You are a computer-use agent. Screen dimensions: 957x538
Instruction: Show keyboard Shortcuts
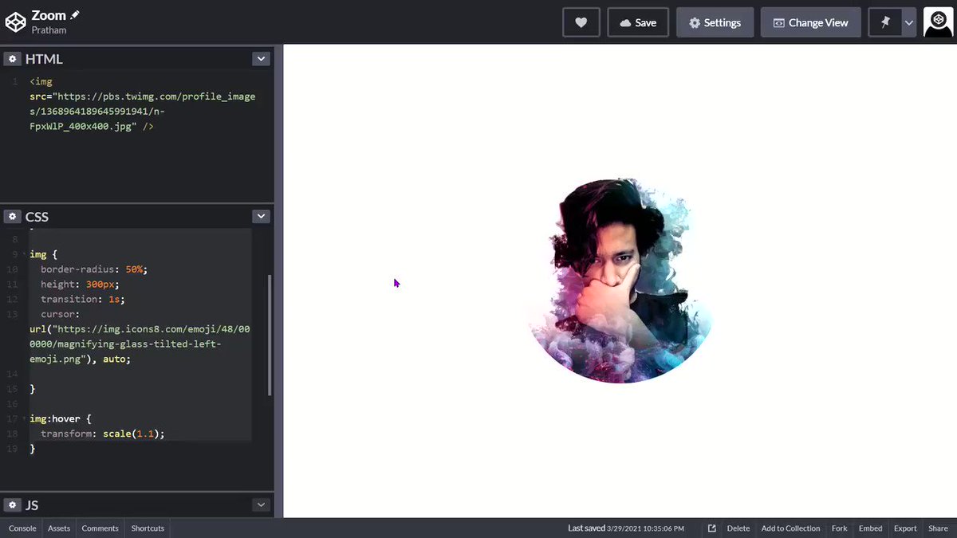(x=148, y=528)
